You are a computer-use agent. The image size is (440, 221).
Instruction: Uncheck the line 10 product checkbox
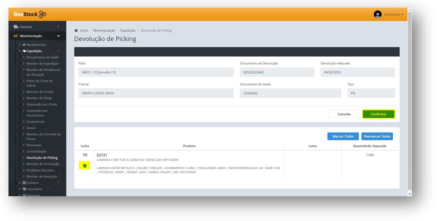click(85, 166)
